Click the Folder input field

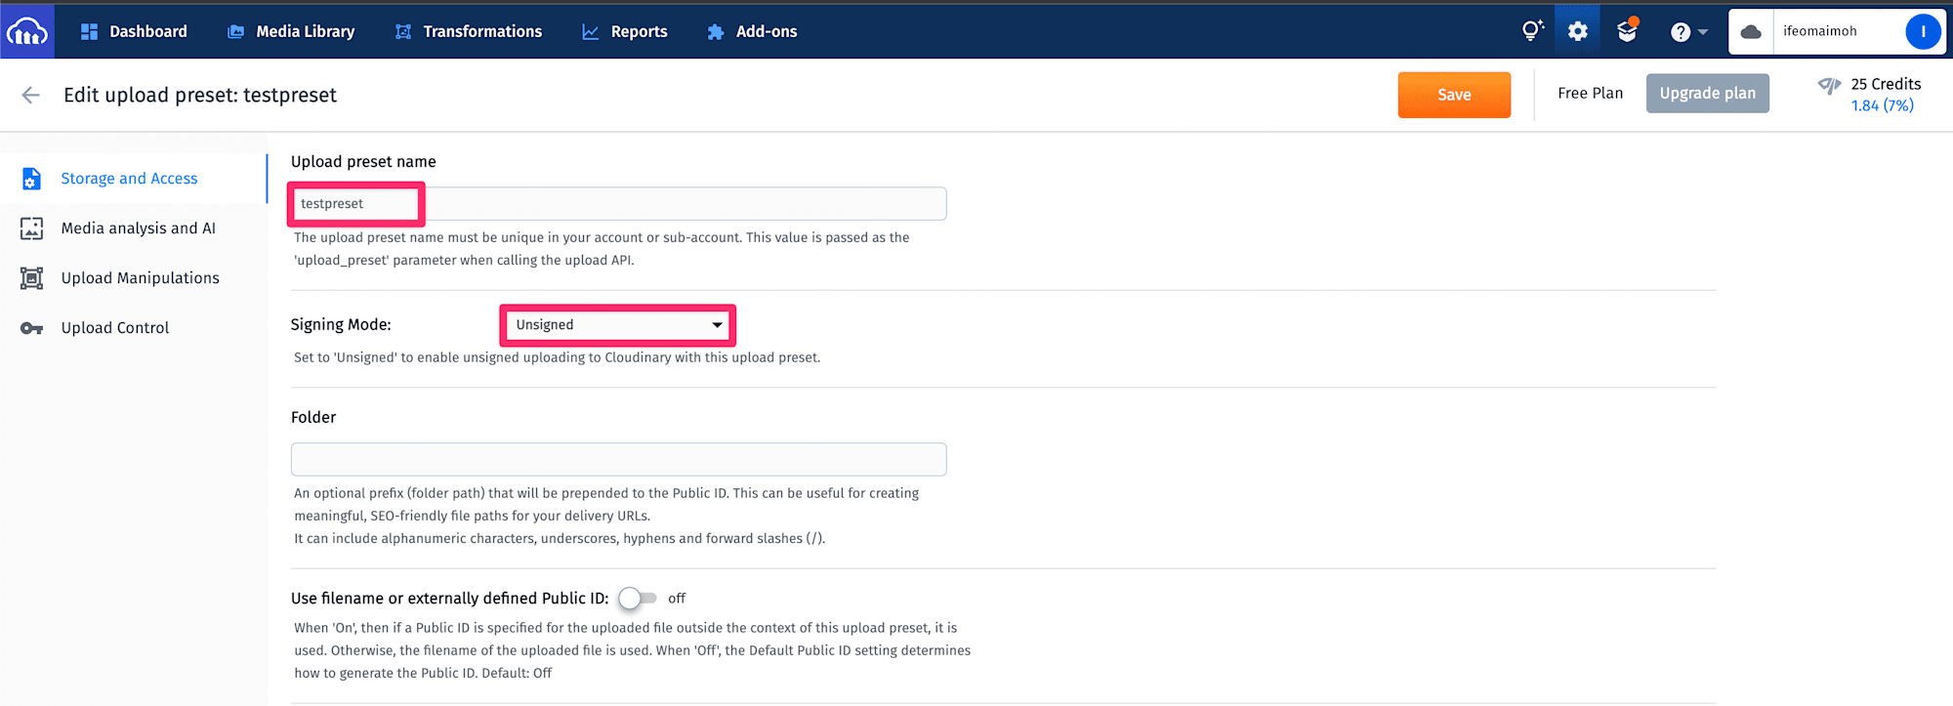click(618, 459)
